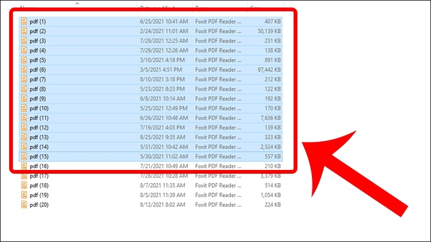Click date 8/10/2021 3:18 PM

pyautogui.click(x=162, y=79)
